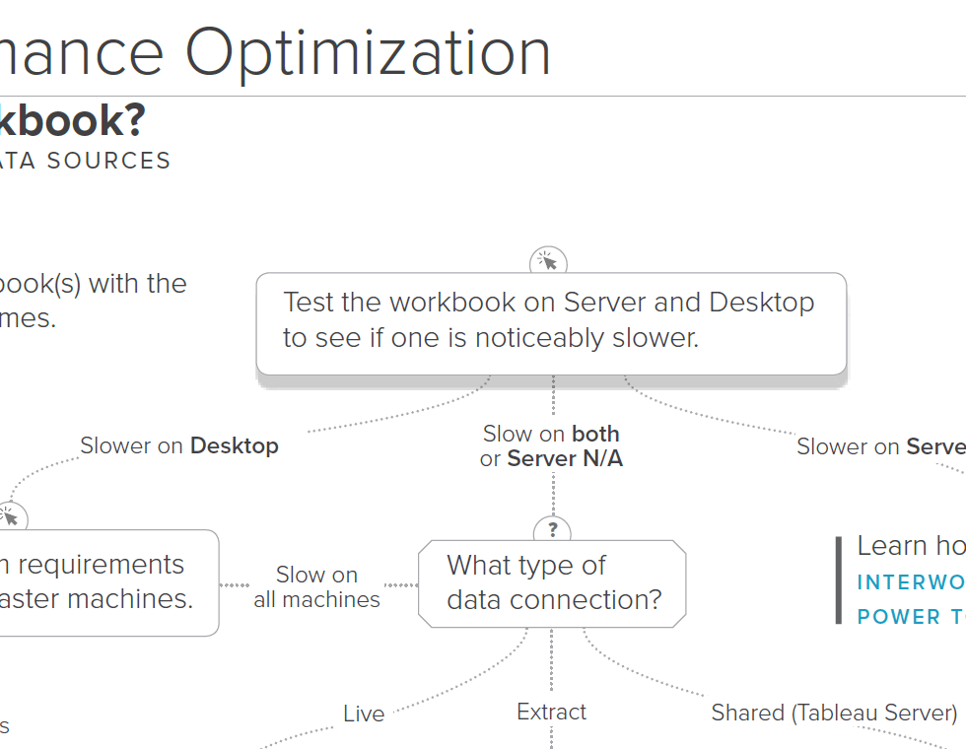
Task: Click the 'Slower on Server' branch label
Action: point(880,446)
